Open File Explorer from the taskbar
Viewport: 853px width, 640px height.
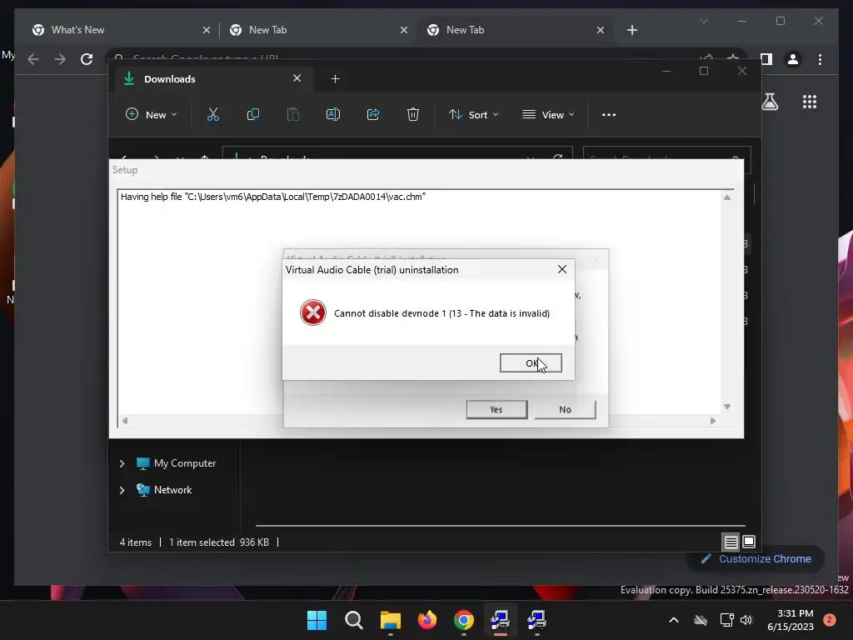390,620
